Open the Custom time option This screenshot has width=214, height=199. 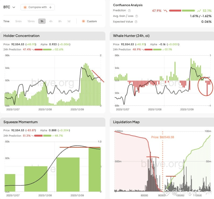(x=89, y=21)
